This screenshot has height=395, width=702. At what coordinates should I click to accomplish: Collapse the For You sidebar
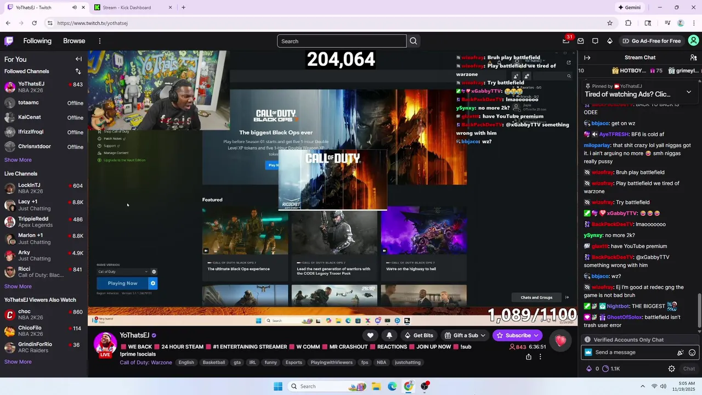tap(78, 59)
